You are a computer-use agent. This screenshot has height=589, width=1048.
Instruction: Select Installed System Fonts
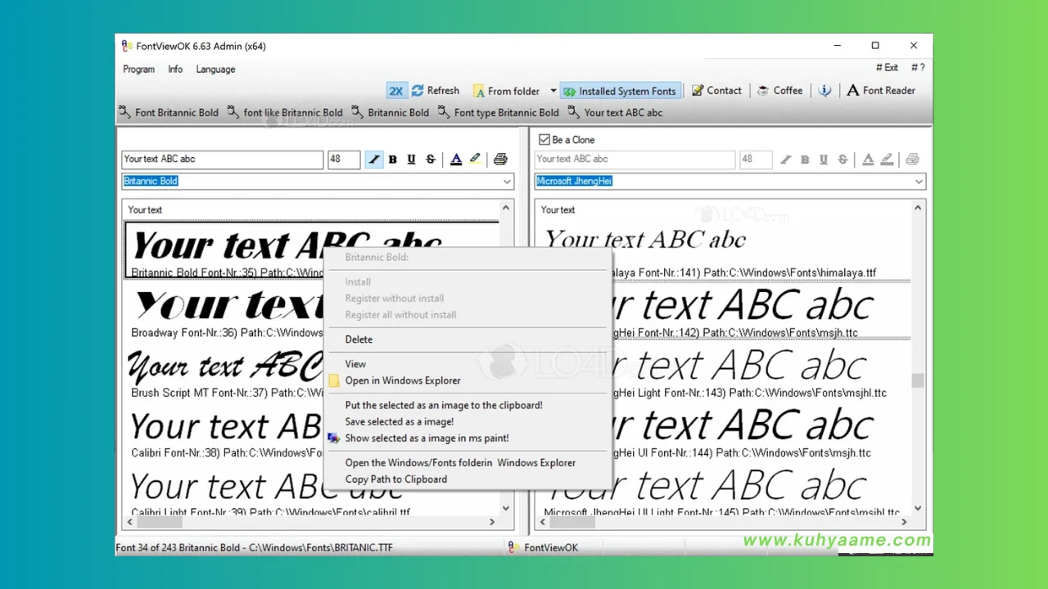tap(620, 91)
